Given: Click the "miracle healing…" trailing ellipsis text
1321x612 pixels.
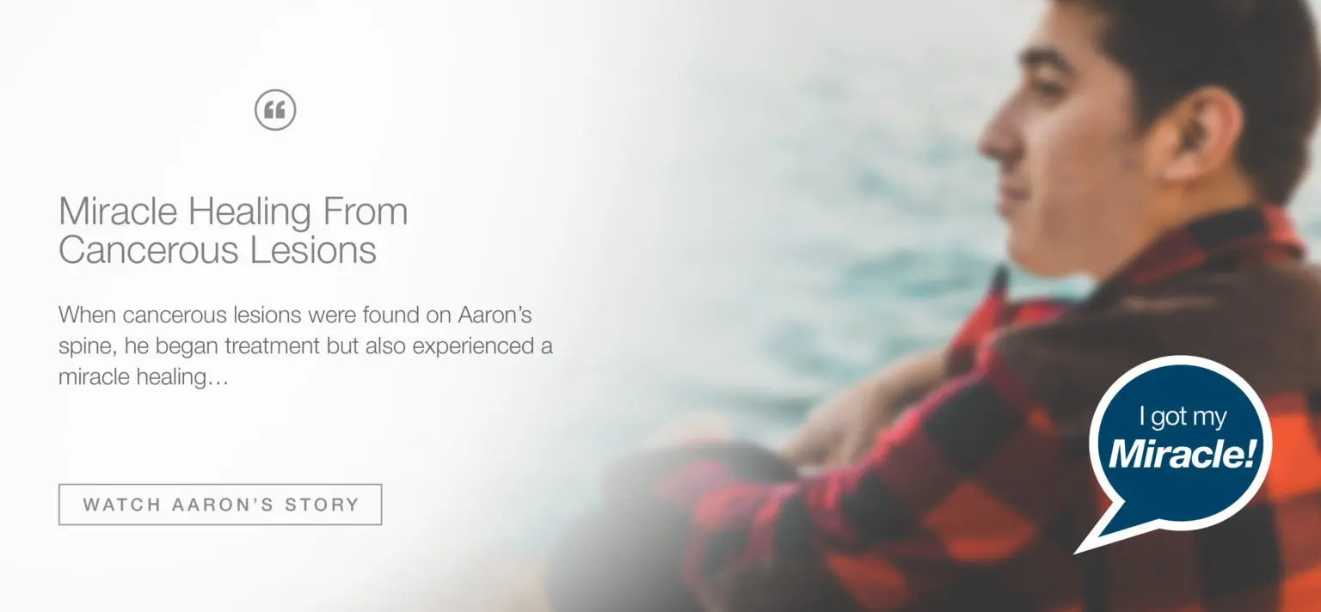Looking at the screenshot, I should (x=144, y=377).
